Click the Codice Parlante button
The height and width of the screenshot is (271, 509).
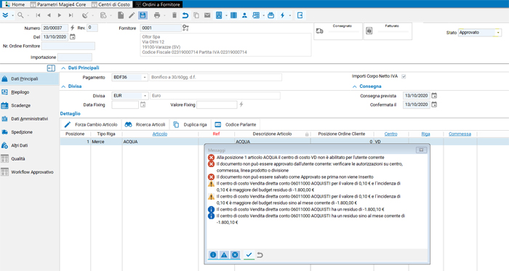(236, 124)
